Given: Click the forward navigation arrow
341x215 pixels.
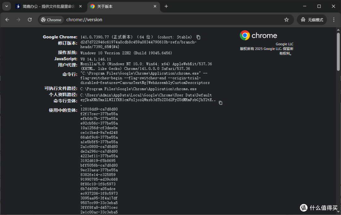Looking at the screenshot, I should tap(19, 20).
